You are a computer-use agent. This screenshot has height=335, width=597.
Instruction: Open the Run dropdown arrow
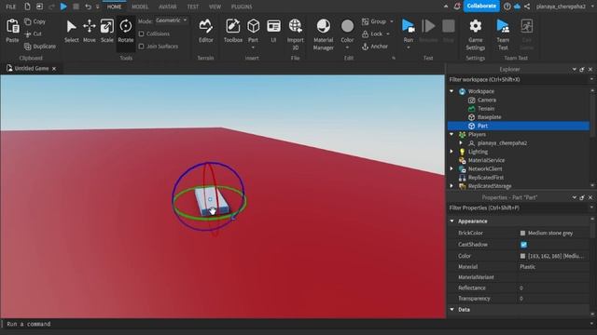pos(409,47)
